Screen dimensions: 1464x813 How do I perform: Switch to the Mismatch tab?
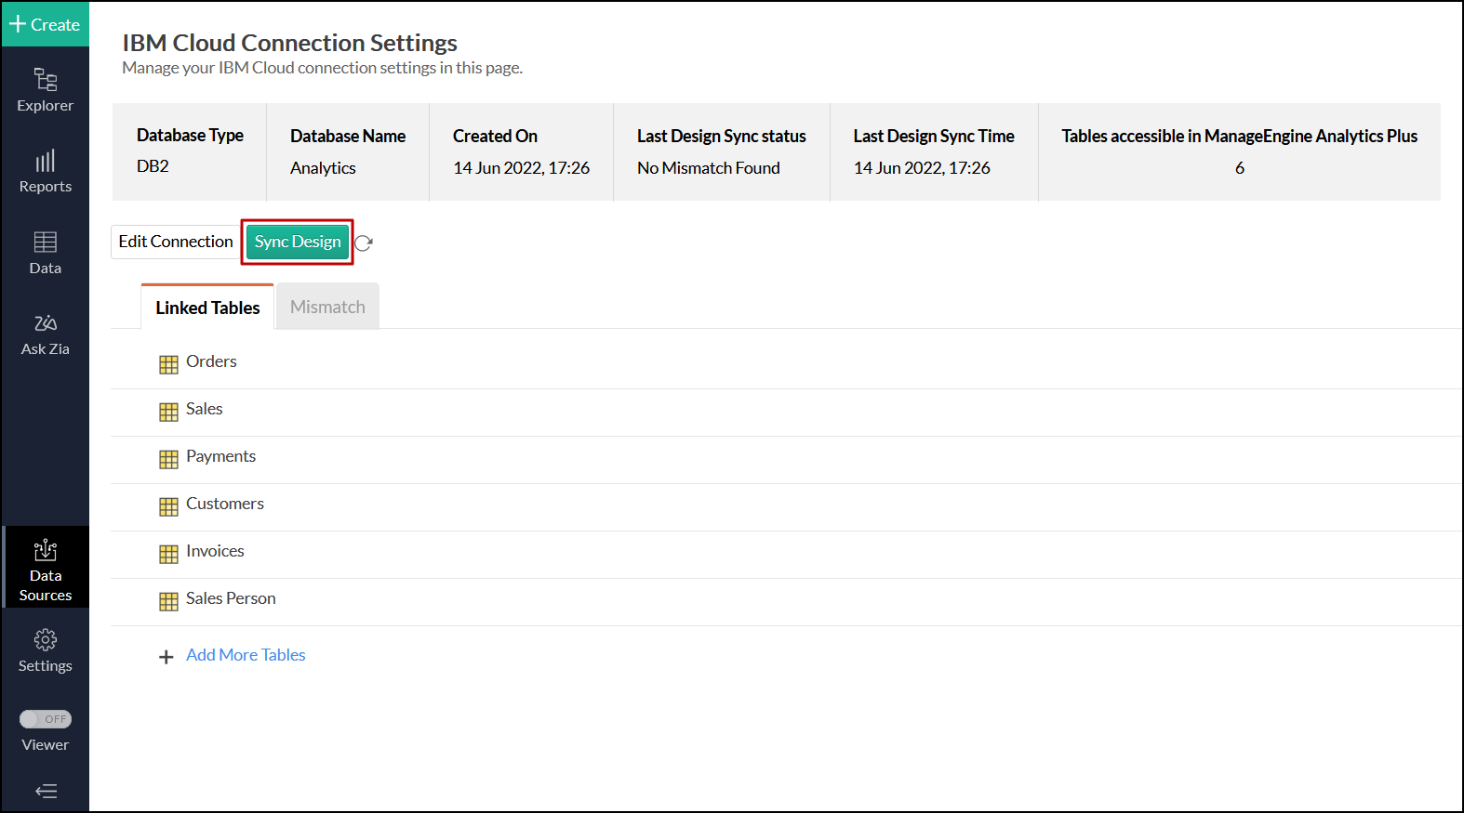(327, 307)
